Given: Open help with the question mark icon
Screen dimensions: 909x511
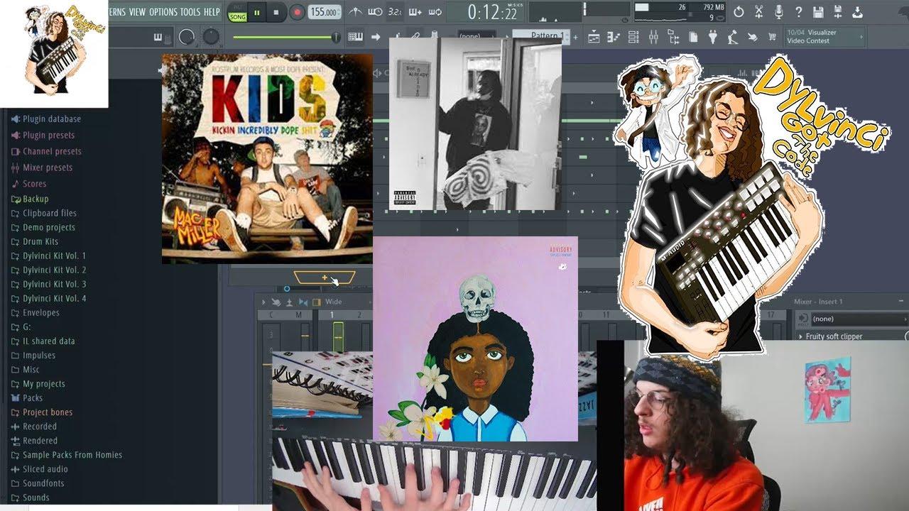Looking at the screenshot, I should 799,12.
